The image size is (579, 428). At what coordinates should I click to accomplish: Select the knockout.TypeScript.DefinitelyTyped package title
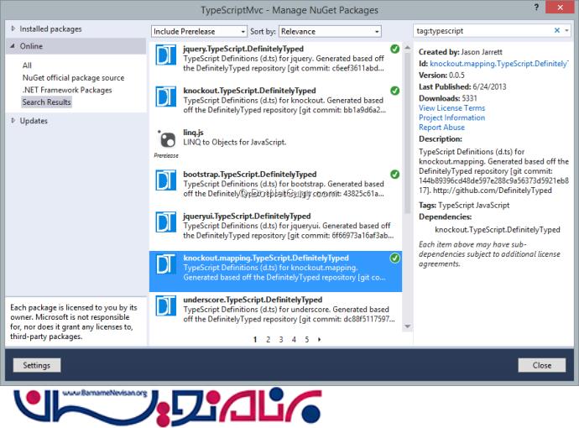click(249, 91)
